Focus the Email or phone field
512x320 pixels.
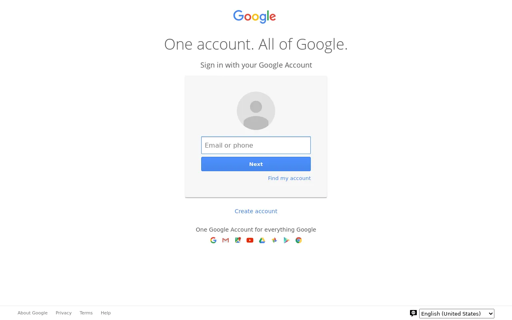(x=256, y=145)
